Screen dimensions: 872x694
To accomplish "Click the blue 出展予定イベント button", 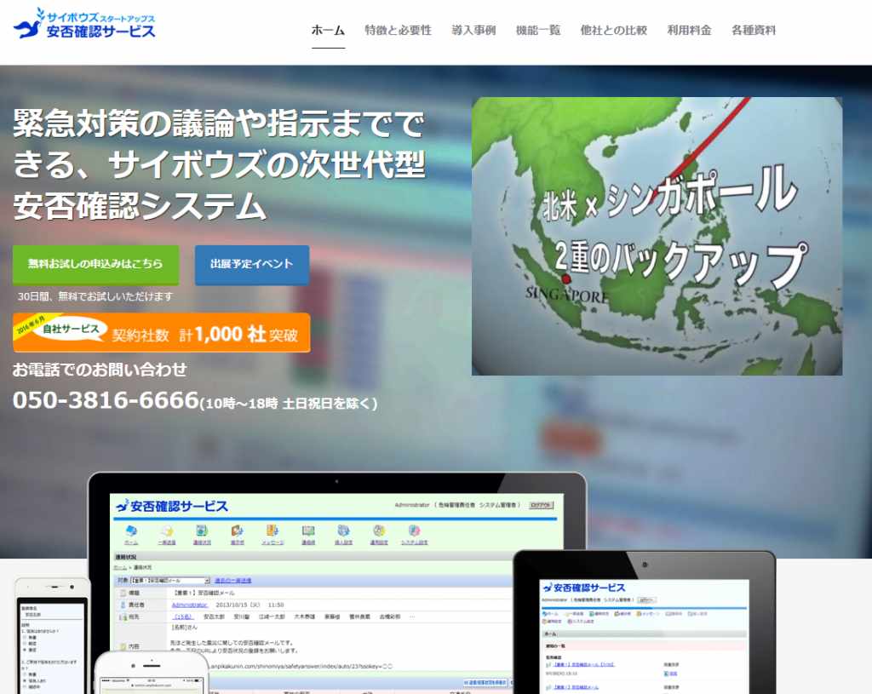I will [x=252, y=265].
